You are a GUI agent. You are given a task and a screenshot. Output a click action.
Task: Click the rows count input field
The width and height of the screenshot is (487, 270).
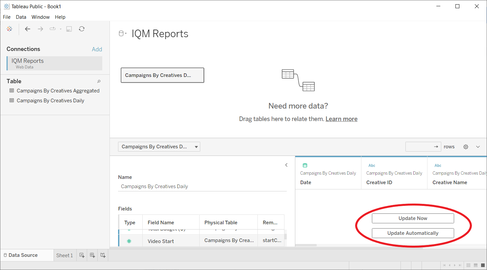[419, 147]
